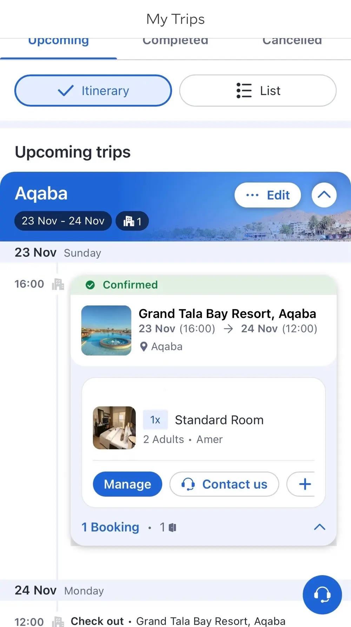View the Standard Room photo

click(114, 428)
